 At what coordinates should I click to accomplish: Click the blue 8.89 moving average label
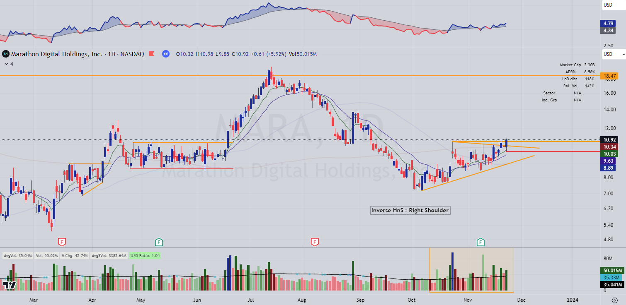point(608,168)
